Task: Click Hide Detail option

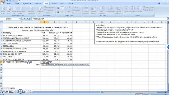Action: [148, 10]
